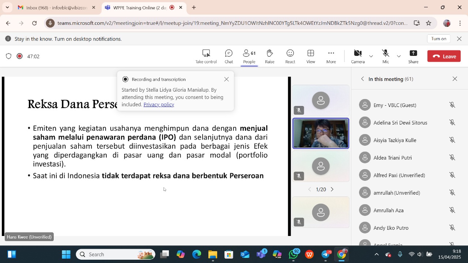Expand the Mic options dropdown arrow
Screen dimensions: 468x263
click(x=399, y=56)
